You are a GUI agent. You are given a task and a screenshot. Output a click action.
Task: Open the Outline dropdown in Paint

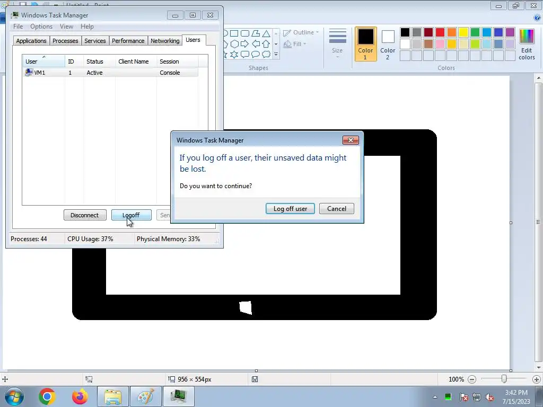pyautogui.click(x=301, y=32)
